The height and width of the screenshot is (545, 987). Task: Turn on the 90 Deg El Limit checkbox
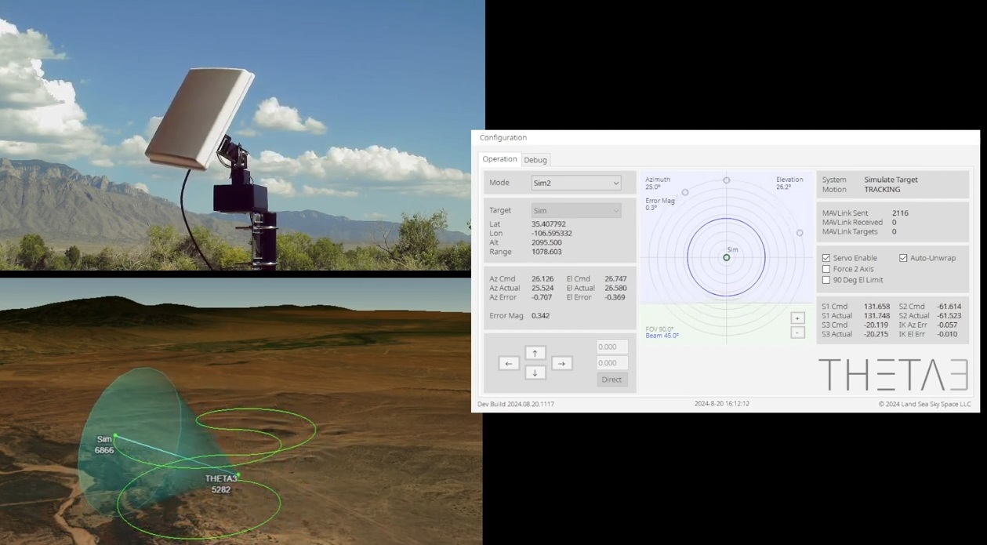(x=826, y=280)
